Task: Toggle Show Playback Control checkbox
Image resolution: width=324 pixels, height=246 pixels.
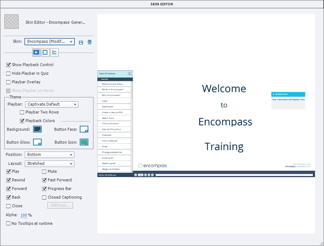Action: pyautogui.click(x=8, y=65)
